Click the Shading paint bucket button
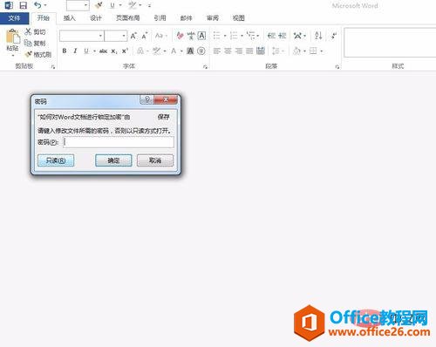Viewport: 436px width, 347px height. (296, 51)
